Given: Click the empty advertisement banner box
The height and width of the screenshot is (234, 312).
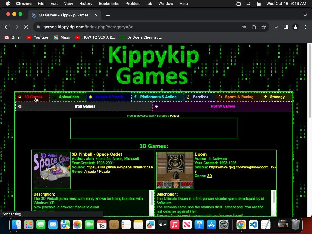Looking at the screenshot, I should [154, 128].
